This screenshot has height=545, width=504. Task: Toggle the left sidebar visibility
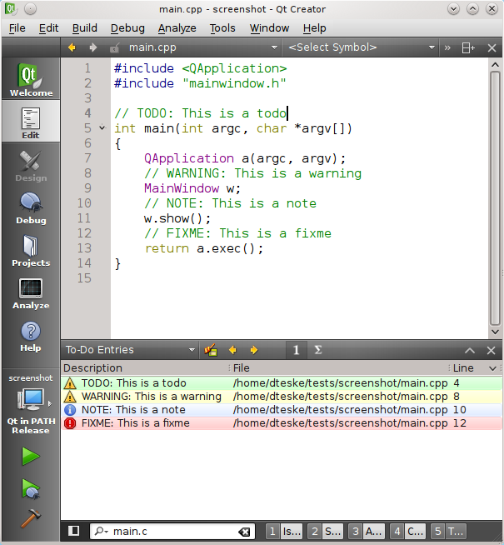point(73,531)
